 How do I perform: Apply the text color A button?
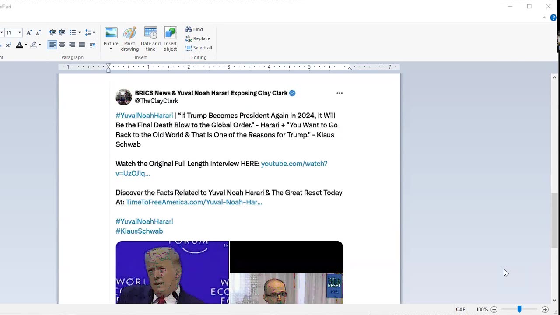click(x=19, y=45)
